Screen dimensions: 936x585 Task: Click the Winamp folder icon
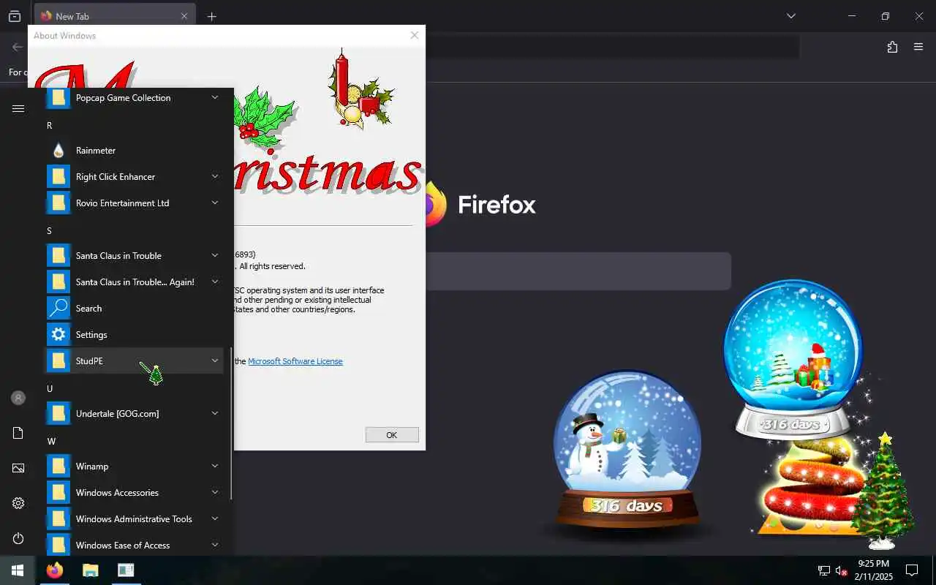[x=58, y=467]
